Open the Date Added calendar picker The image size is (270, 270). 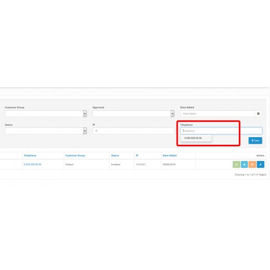coord(258,113)
